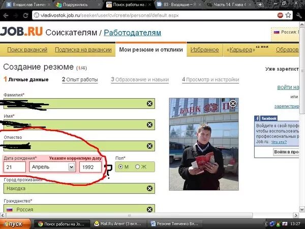Click the JOB.RU logo
305x229 pixels.
tap(21, 32)
